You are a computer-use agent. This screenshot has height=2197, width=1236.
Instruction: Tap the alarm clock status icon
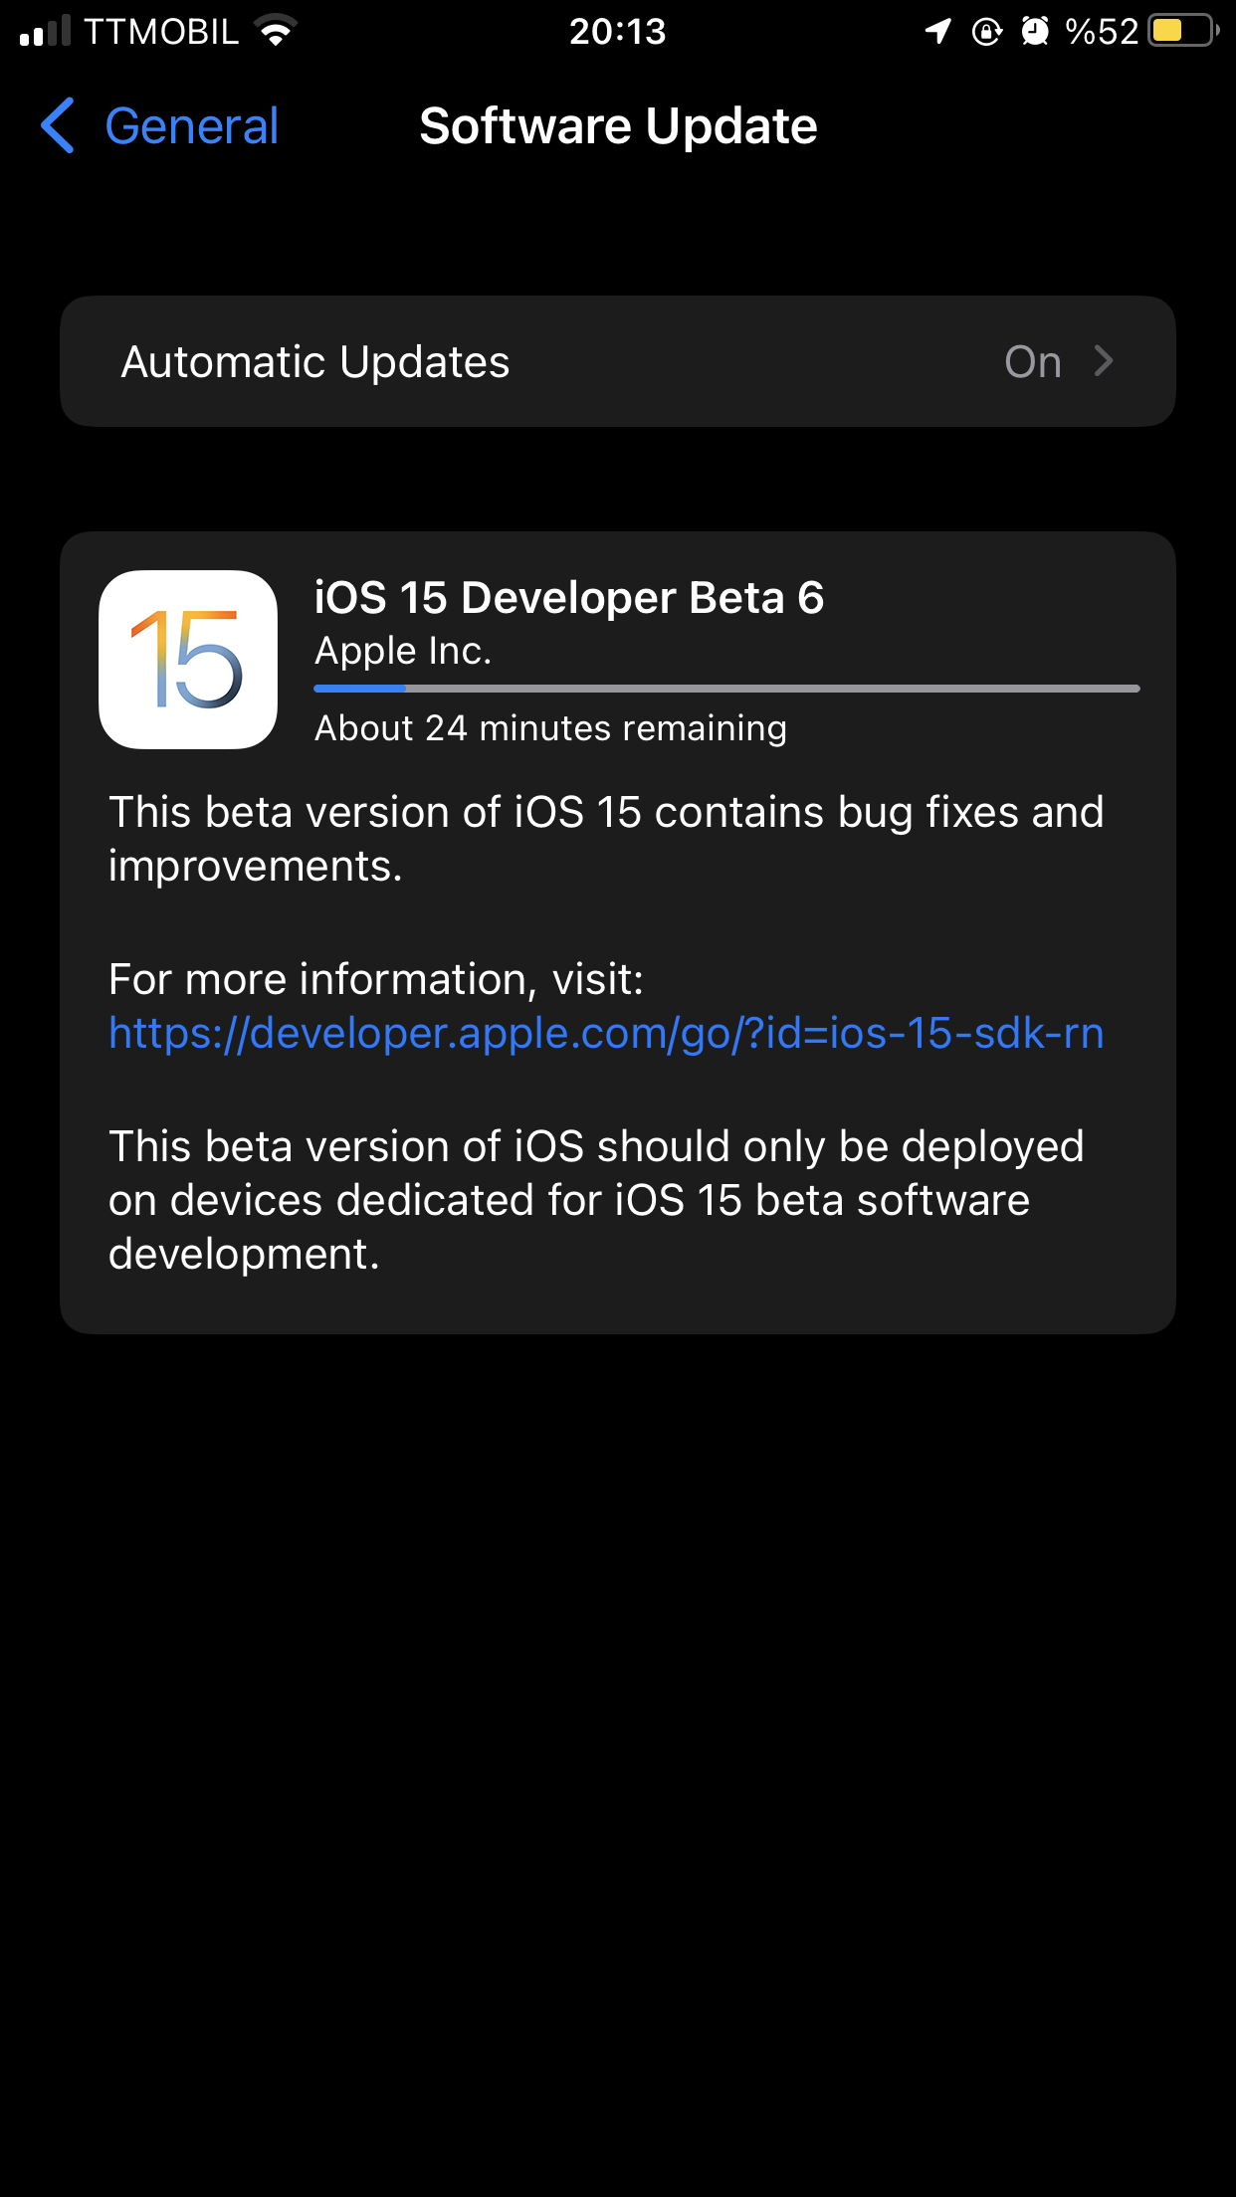click(1035, 32)
